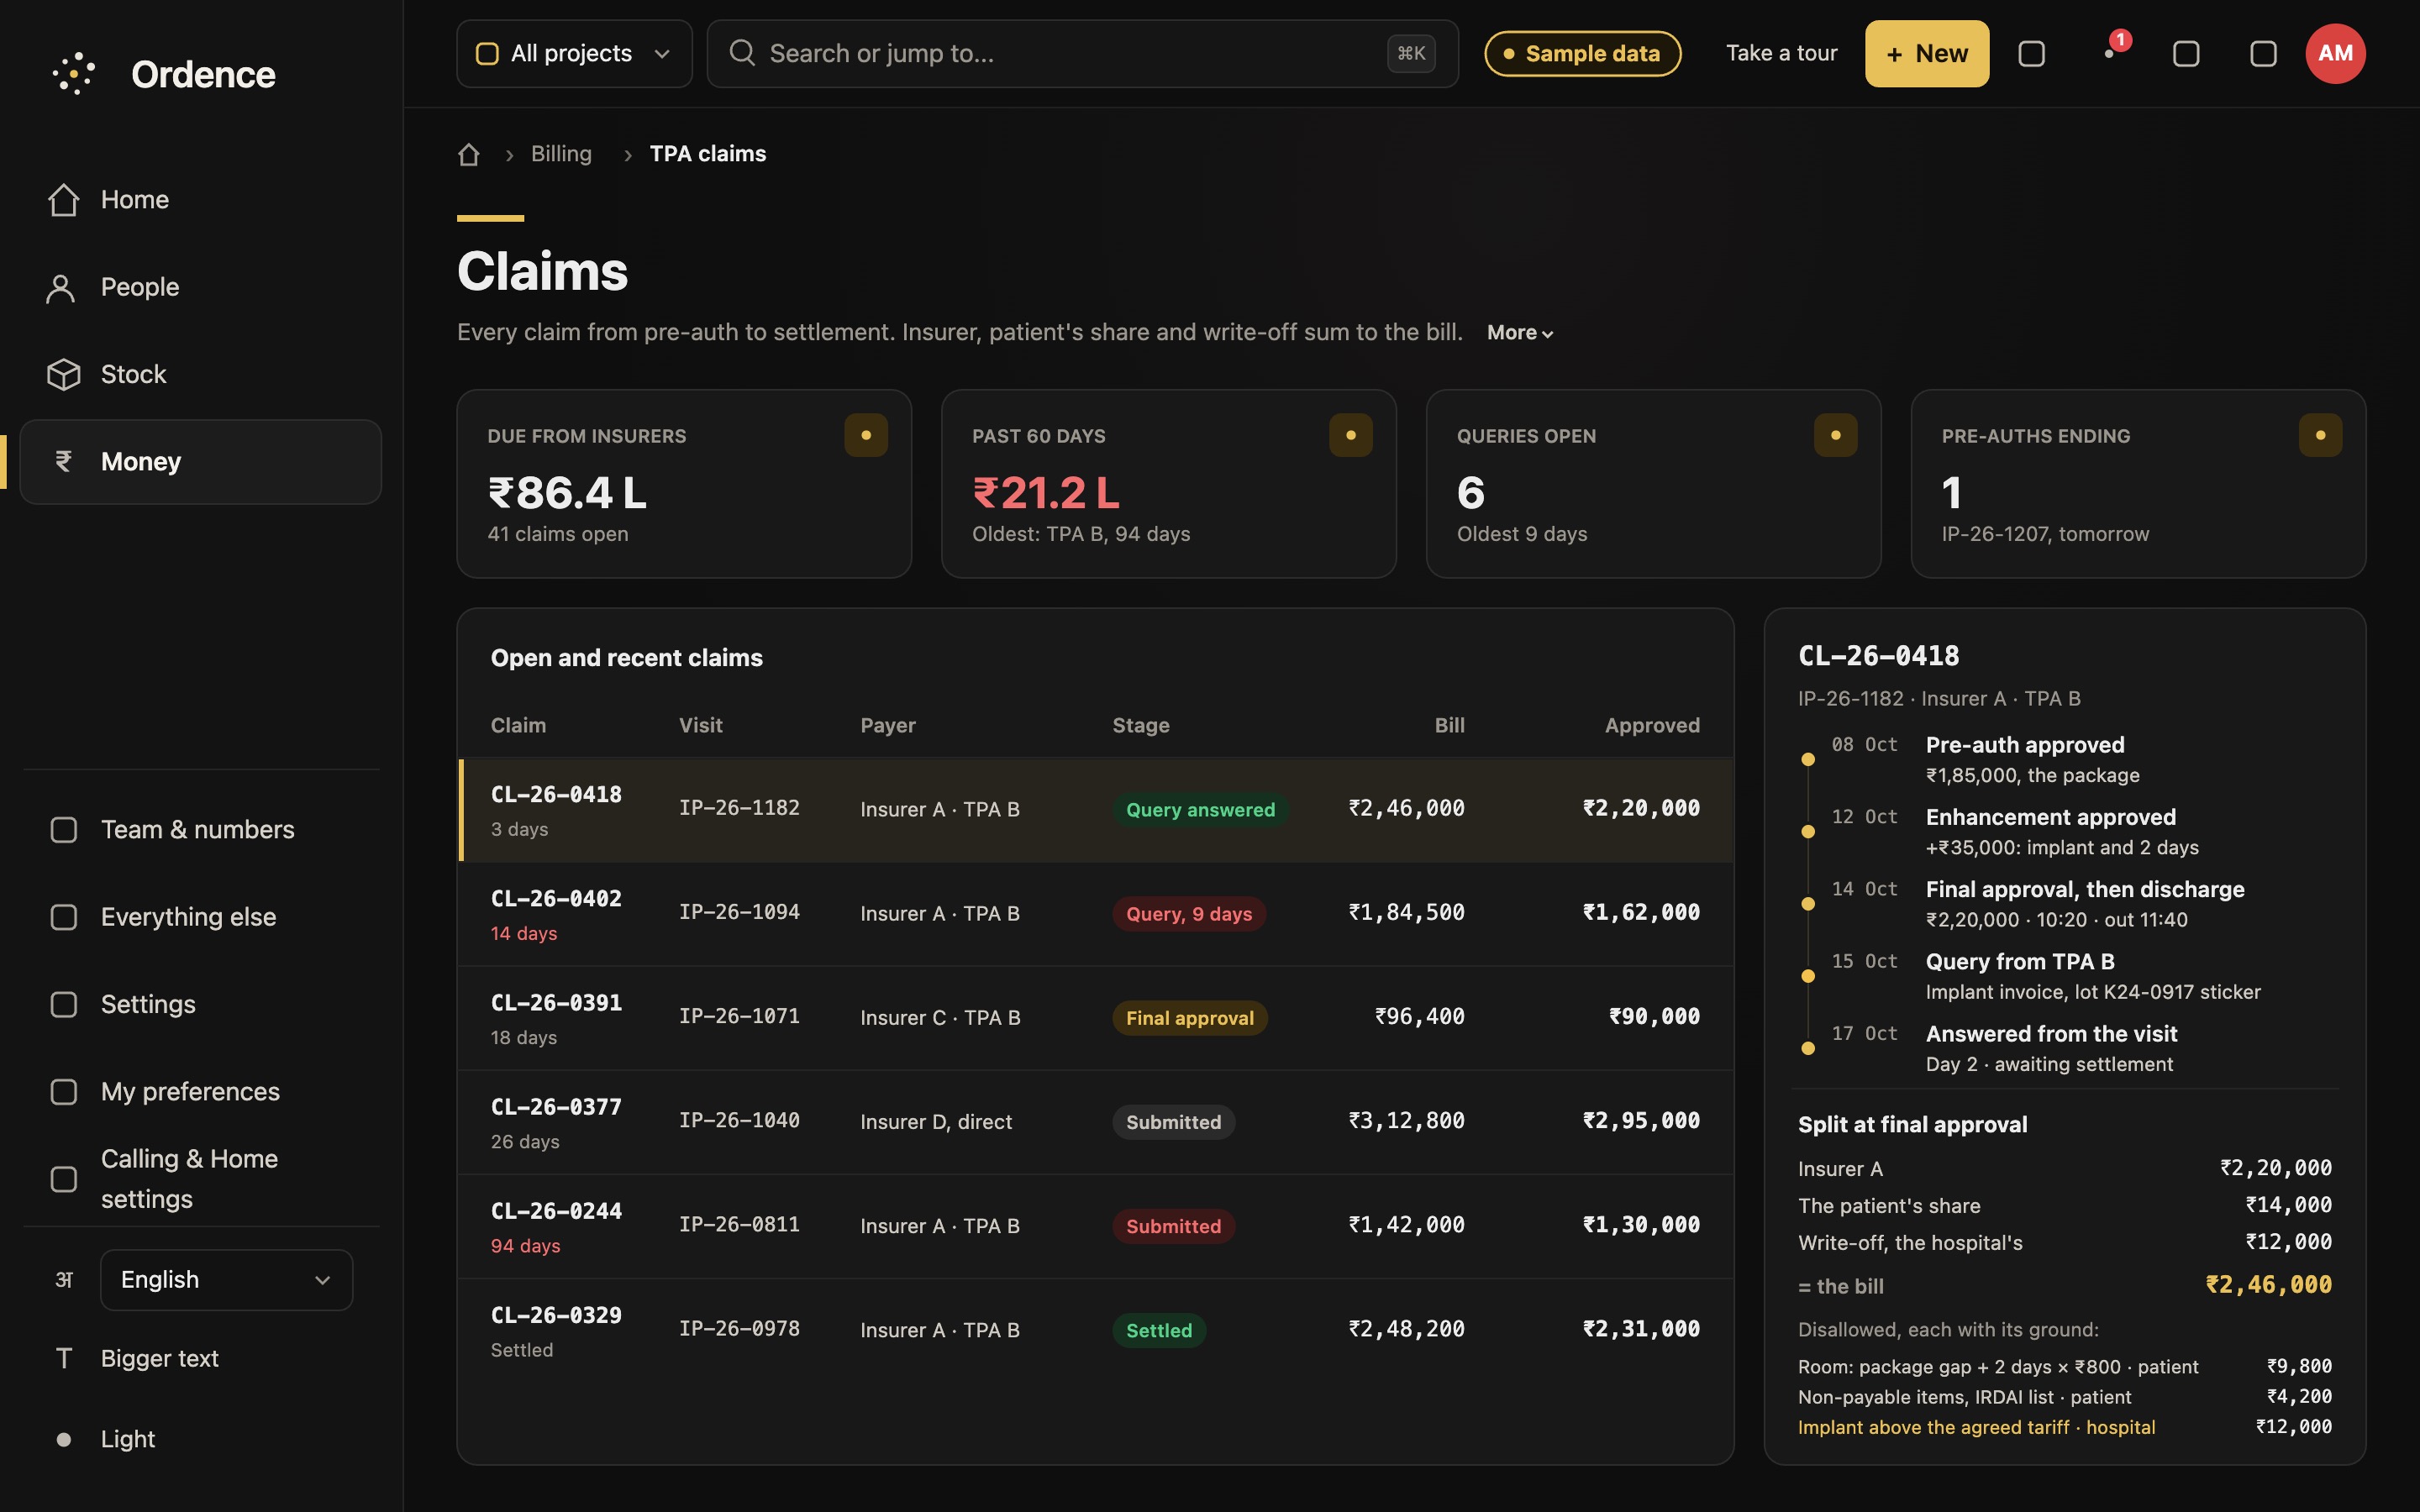The height and width of the screenshot is (1512, 2420).
Task: Click the Ordence logo icon
Action: [x=73, y=74]
